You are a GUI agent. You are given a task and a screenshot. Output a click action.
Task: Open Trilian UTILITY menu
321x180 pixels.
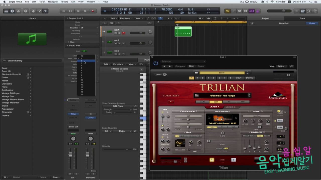coord(160,74)
